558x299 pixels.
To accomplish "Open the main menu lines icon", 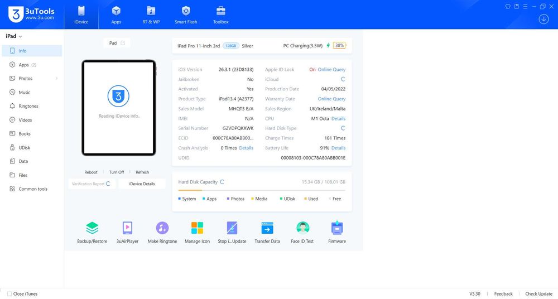I will click(525, 6).
